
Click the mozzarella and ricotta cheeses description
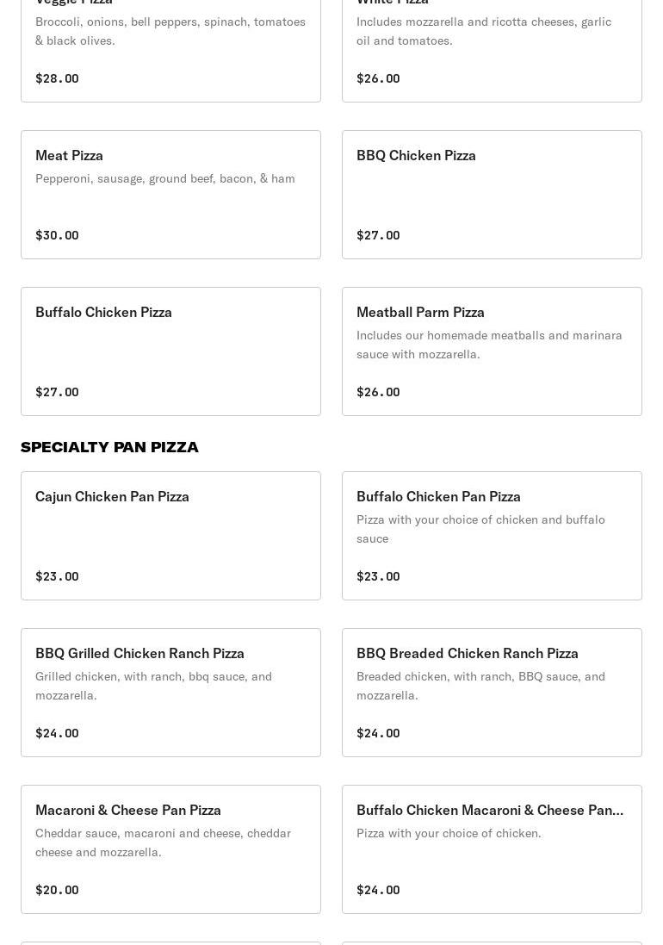pyautogui.click(x=484, y=31)
